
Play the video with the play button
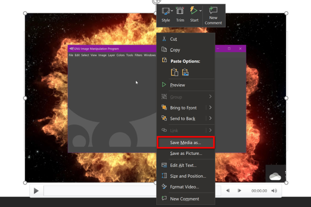36,191
